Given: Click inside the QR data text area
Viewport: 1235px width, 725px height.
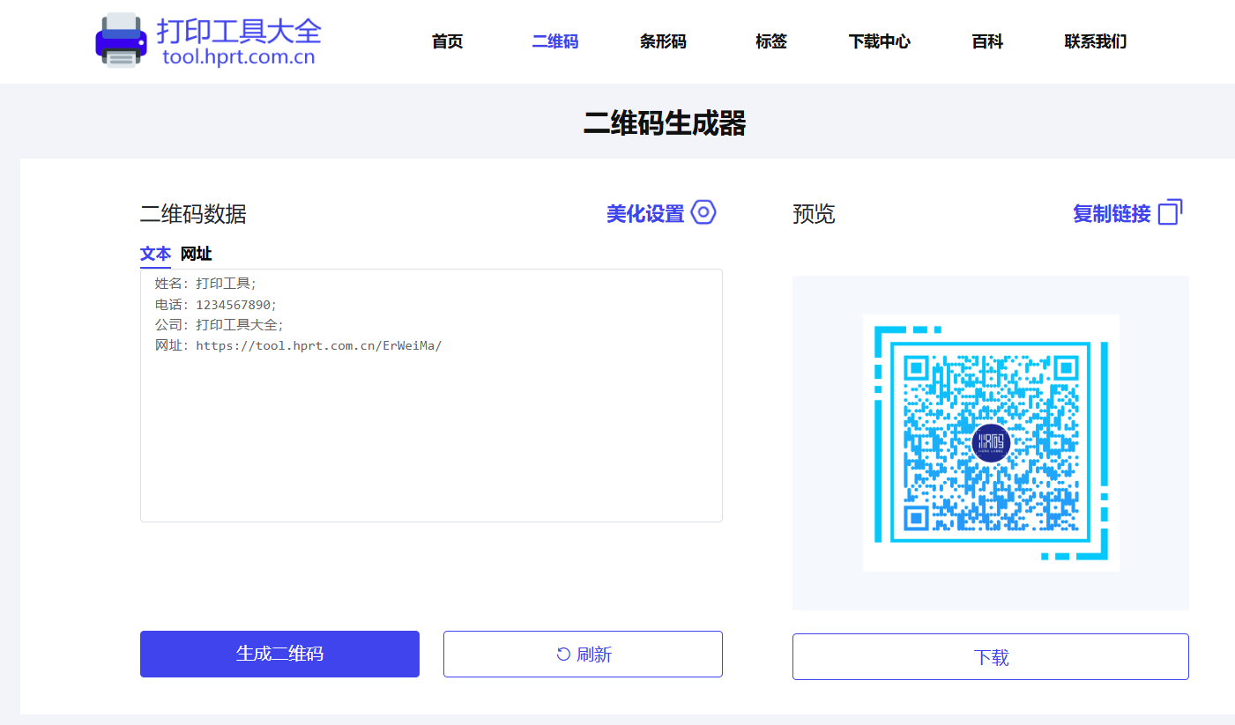Looking at the screenshot, I should tap(431, 396).
